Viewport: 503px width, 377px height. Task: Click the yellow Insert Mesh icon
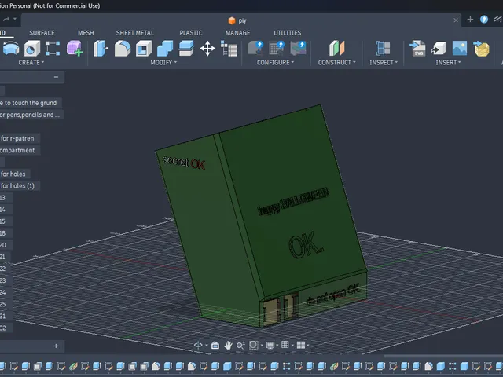point(481,49)
